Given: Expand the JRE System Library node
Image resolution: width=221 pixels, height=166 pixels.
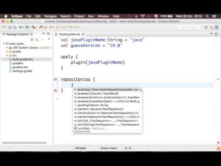Looking at the screenshot, I should click(7, 47).
